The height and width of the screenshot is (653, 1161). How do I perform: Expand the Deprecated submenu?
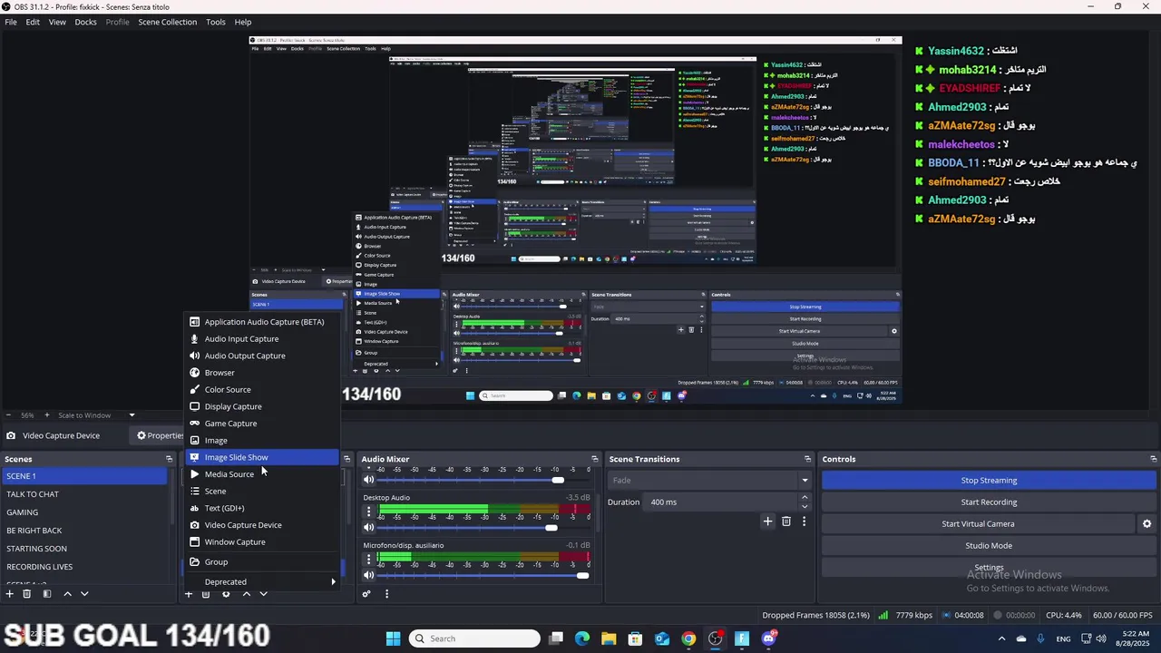(262, 581)
